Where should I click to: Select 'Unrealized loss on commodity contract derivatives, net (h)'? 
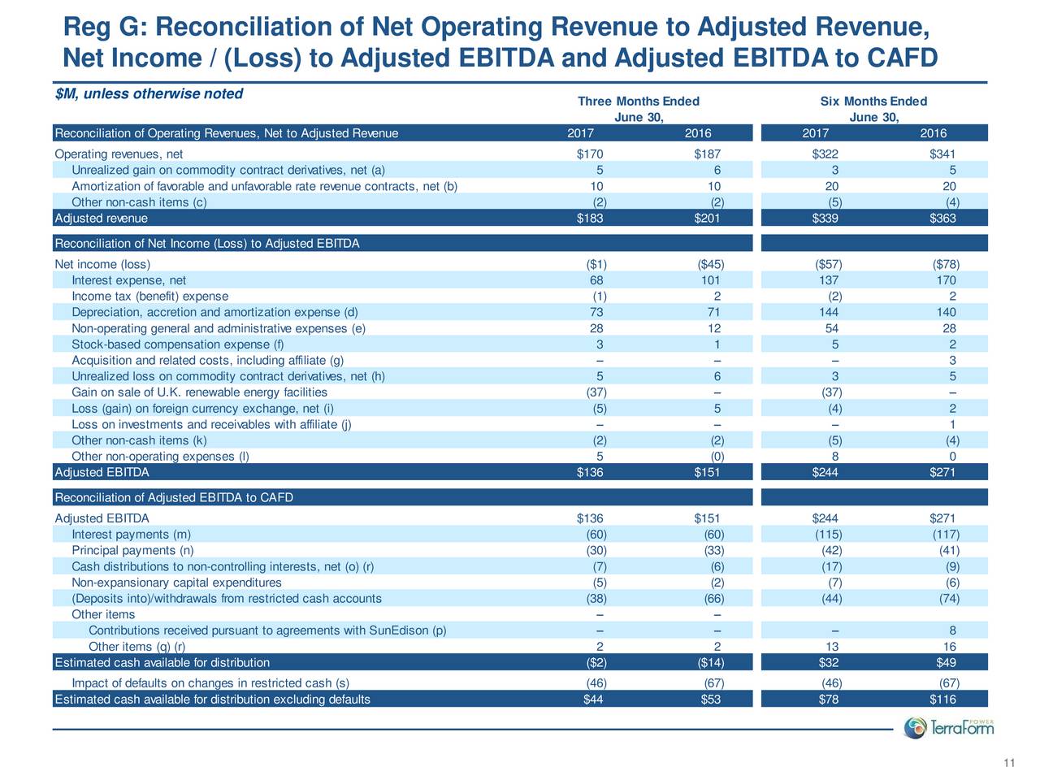[x=228, y=376]
